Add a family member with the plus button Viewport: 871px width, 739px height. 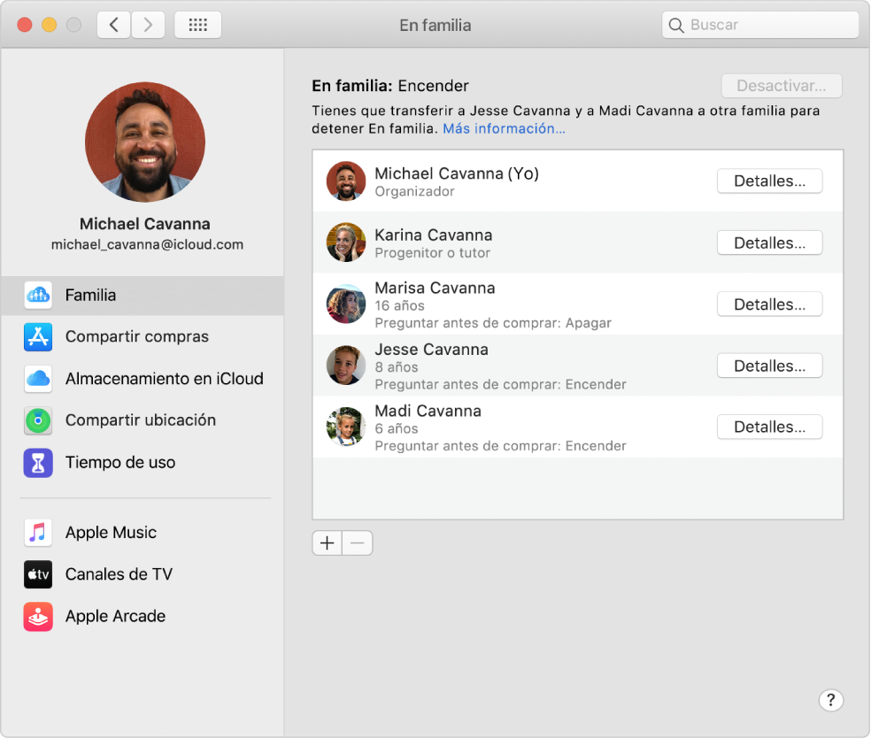328,543
